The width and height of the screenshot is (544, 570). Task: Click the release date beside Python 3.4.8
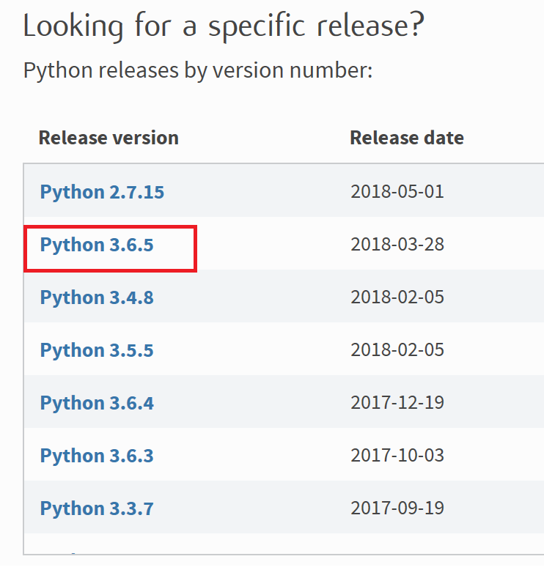[x=397, y=297]
